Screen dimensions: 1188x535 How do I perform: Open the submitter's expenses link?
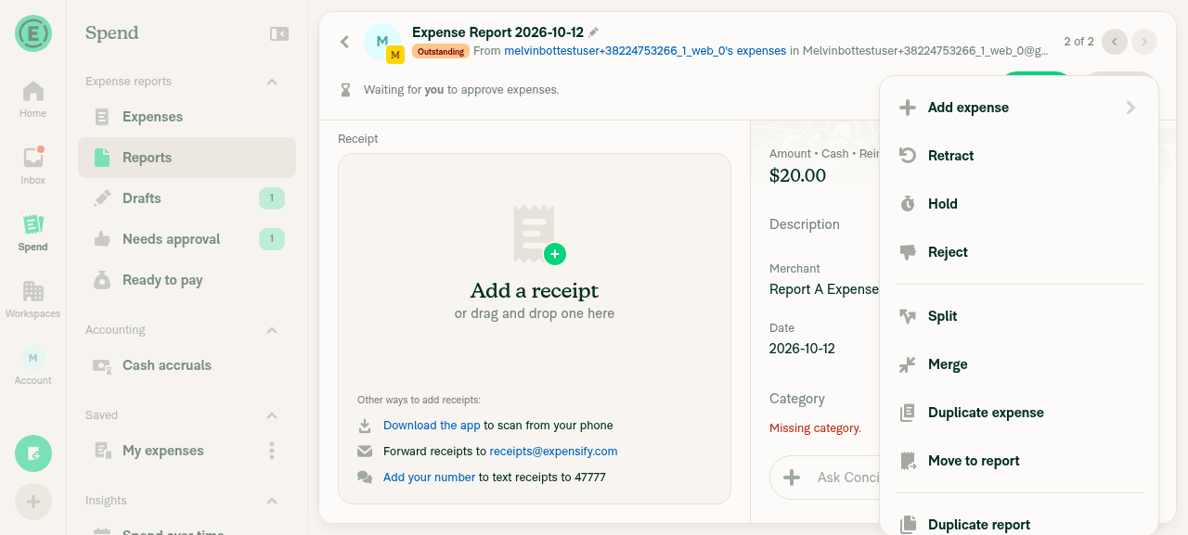coord(645,51)
